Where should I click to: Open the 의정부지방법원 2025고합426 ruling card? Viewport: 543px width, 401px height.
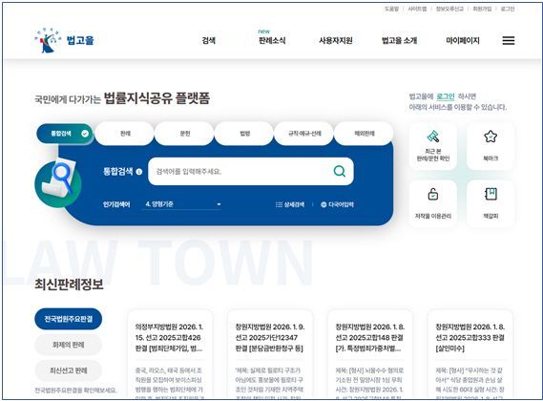(170, 354)
